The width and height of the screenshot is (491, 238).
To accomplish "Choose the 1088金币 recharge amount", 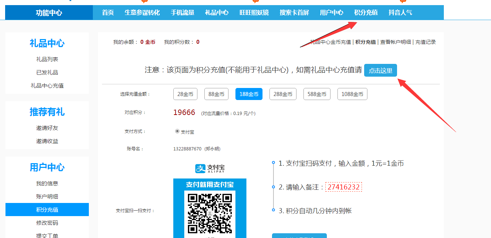I will (x=352, y=94).
